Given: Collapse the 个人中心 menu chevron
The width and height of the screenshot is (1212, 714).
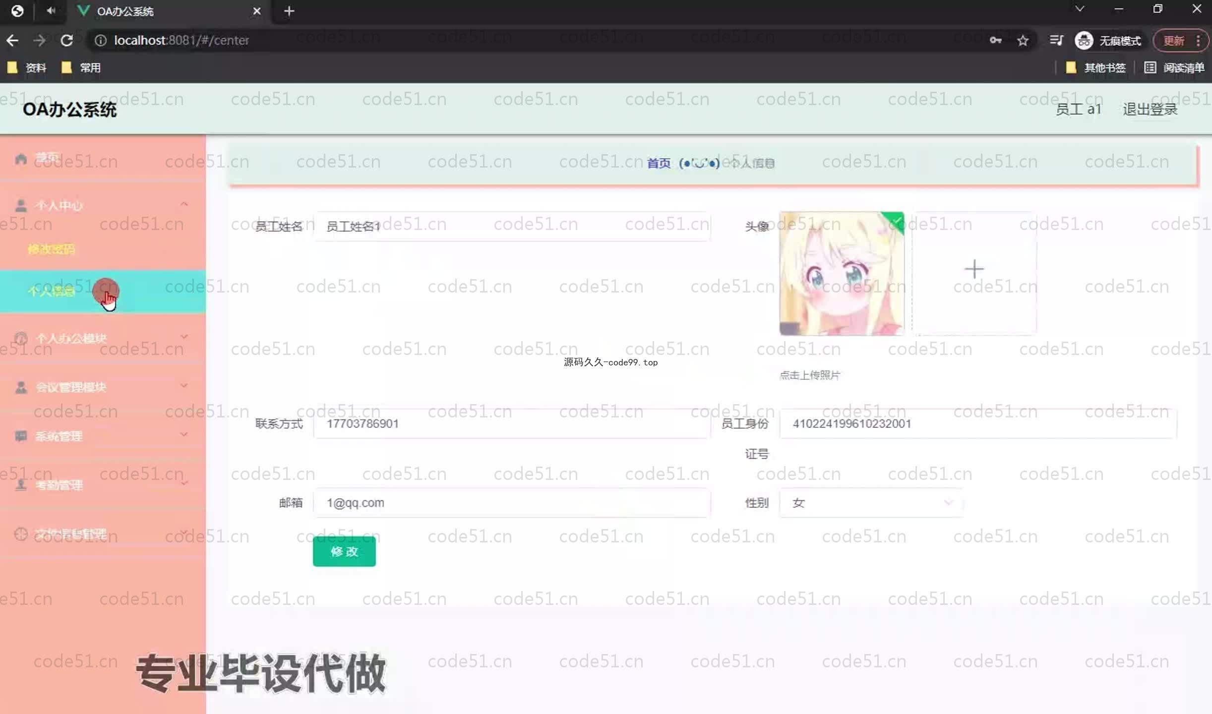Looking at the screenshot, I should coord(184,204).
